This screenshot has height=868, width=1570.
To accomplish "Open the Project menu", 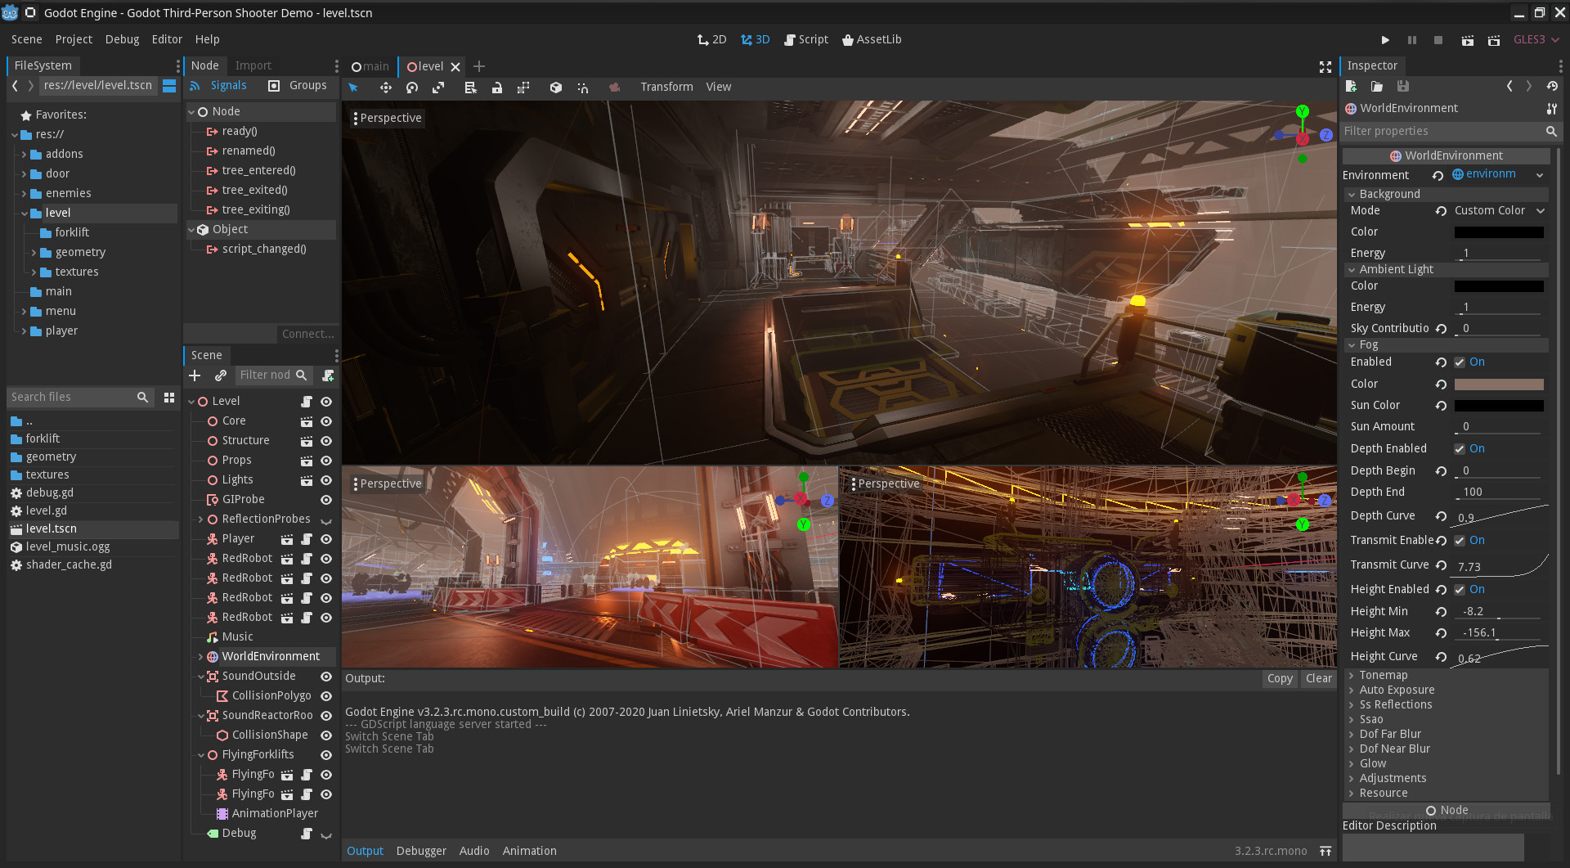I will [74, 39].
